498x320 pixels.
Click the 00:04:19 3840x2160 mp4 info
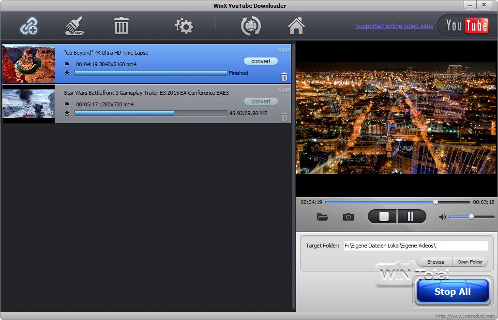[x=106, y=64]
